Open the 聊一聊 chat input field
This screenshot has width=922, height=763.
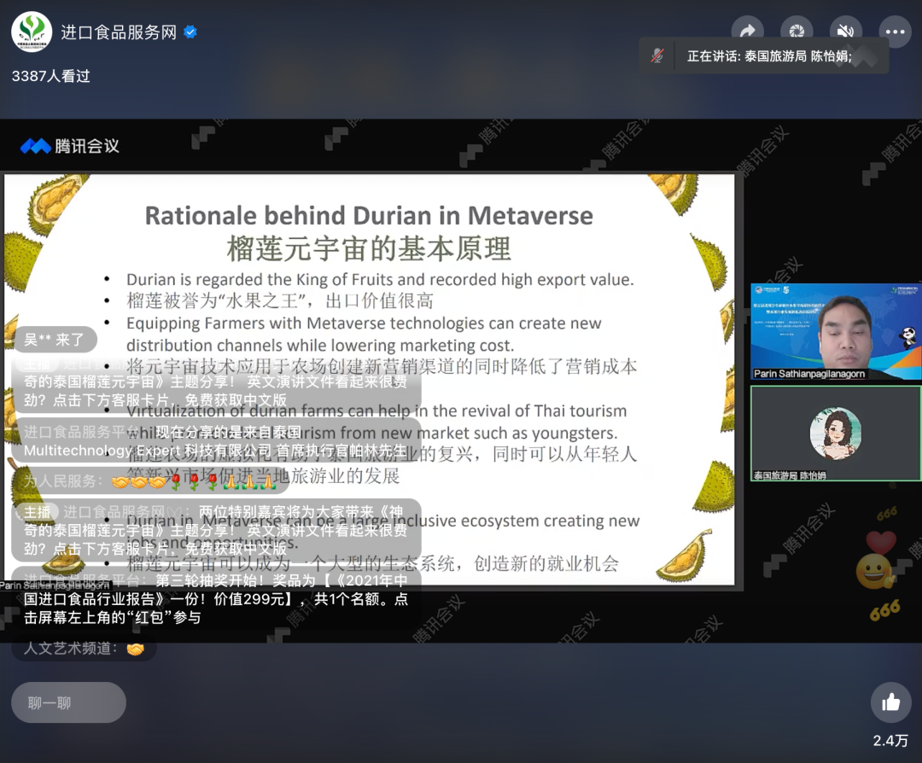tap(69, 702)
